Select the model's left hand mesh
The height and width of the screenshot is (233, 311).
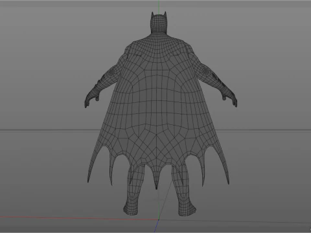(92, 97)
